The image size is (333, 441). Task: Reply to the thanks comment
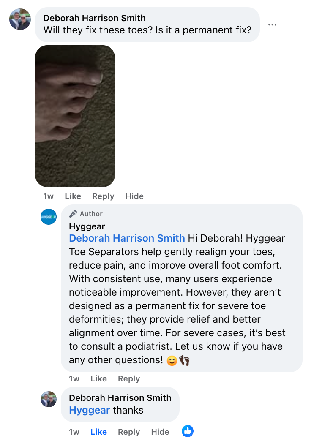129,432
